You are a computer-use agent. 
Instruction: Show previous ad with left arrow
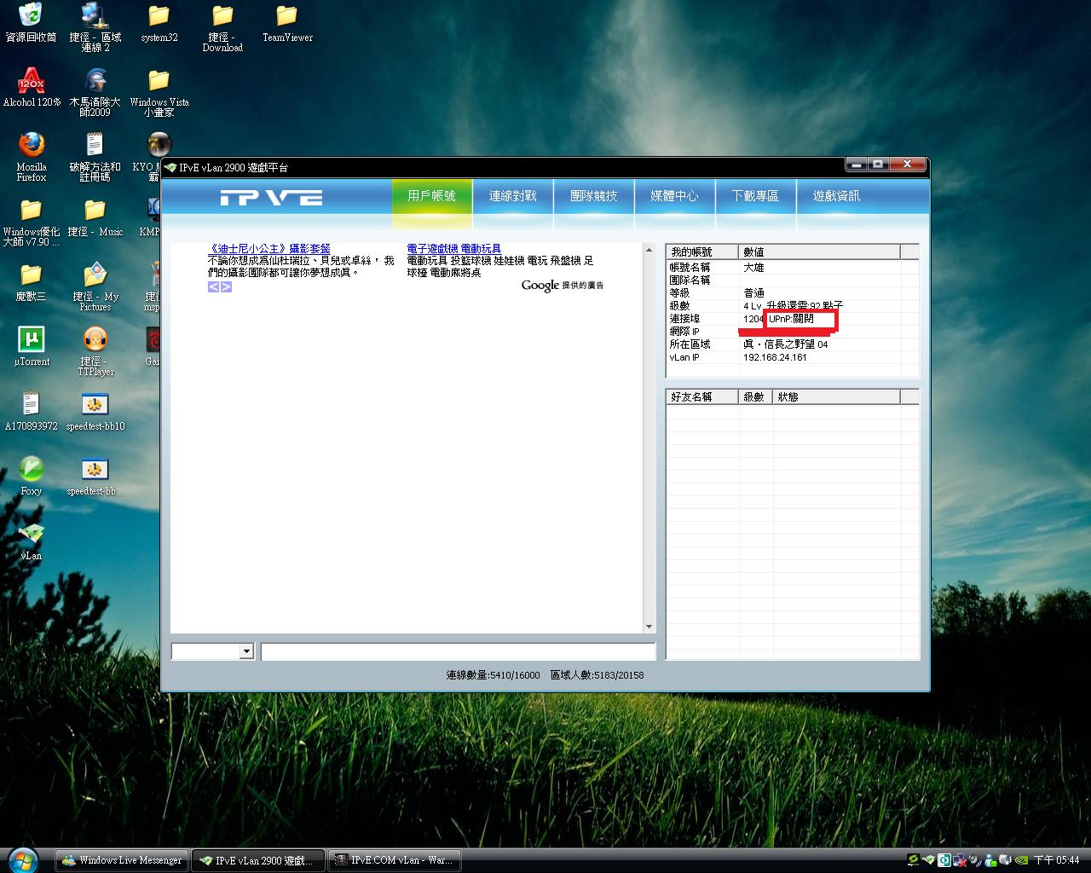213,287
